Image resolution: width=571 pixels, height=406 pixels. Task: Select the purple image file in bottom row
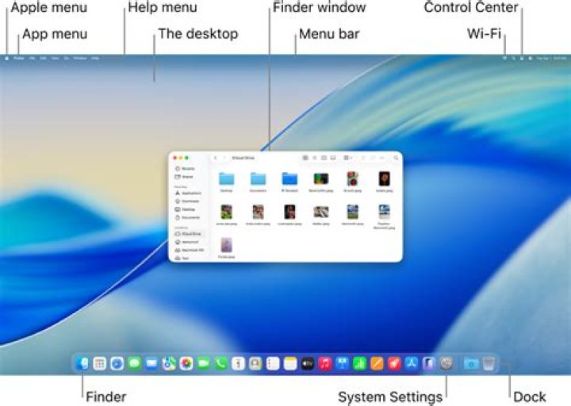[x=227, y=245]
